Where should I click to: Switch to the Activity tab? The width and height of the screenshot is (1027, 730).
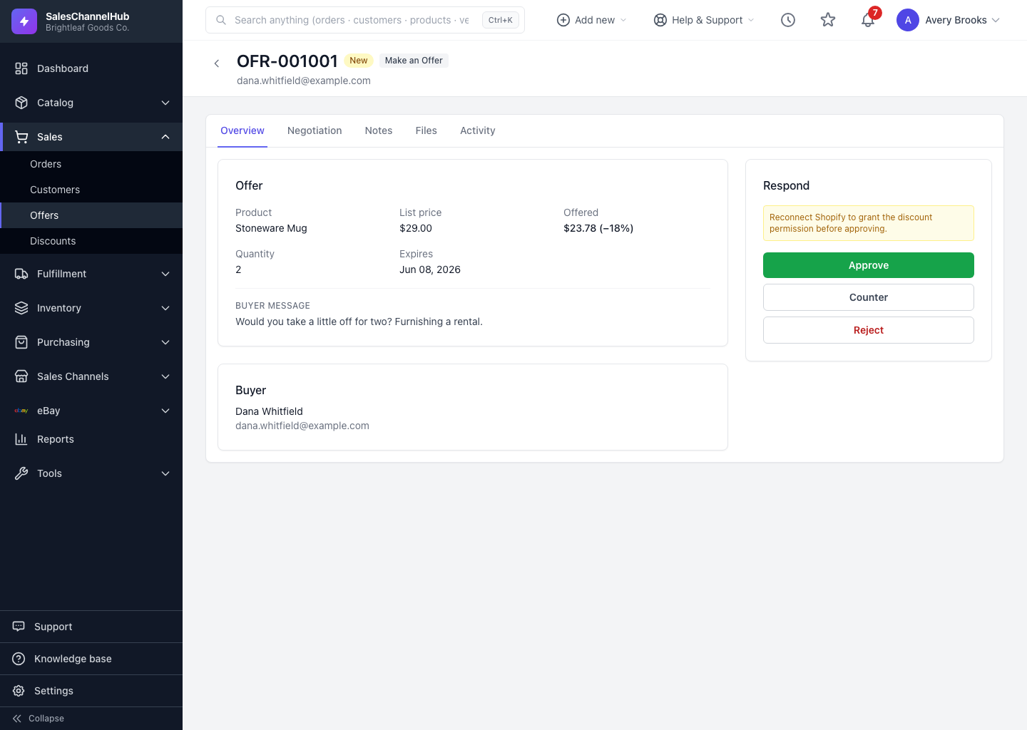(x=478, y=130)
